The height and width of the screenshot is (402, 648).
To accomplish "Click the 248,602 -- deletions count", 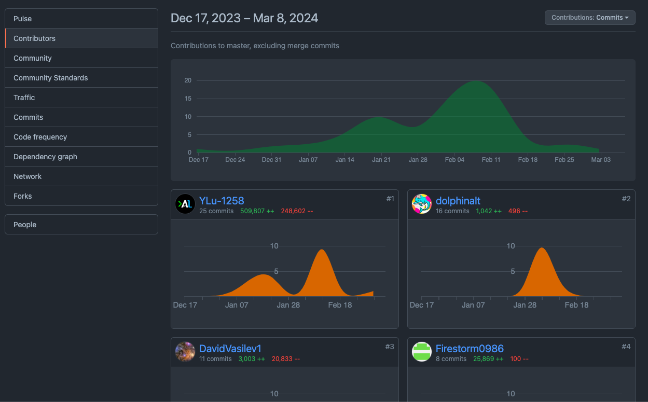I will coord(297,211).
